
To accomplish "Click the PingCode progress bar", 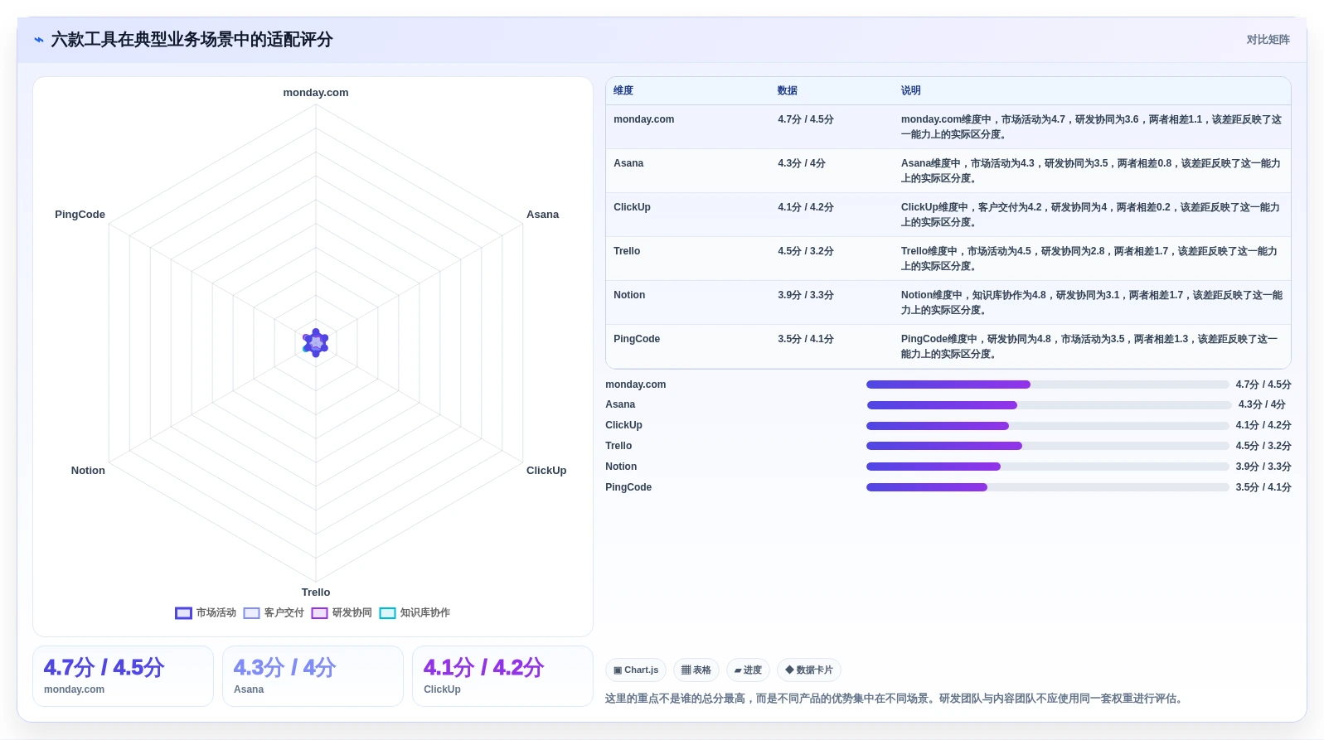I will click(x=1048, y=487).
